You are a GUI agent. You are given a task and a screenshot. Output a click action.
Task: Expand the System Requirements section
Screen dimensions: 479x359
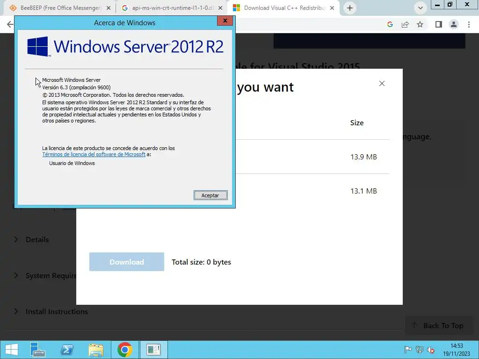(45, 276)
